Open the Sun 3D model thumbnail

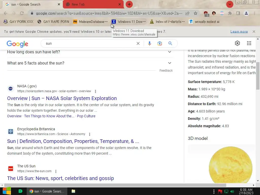[231, 165]
